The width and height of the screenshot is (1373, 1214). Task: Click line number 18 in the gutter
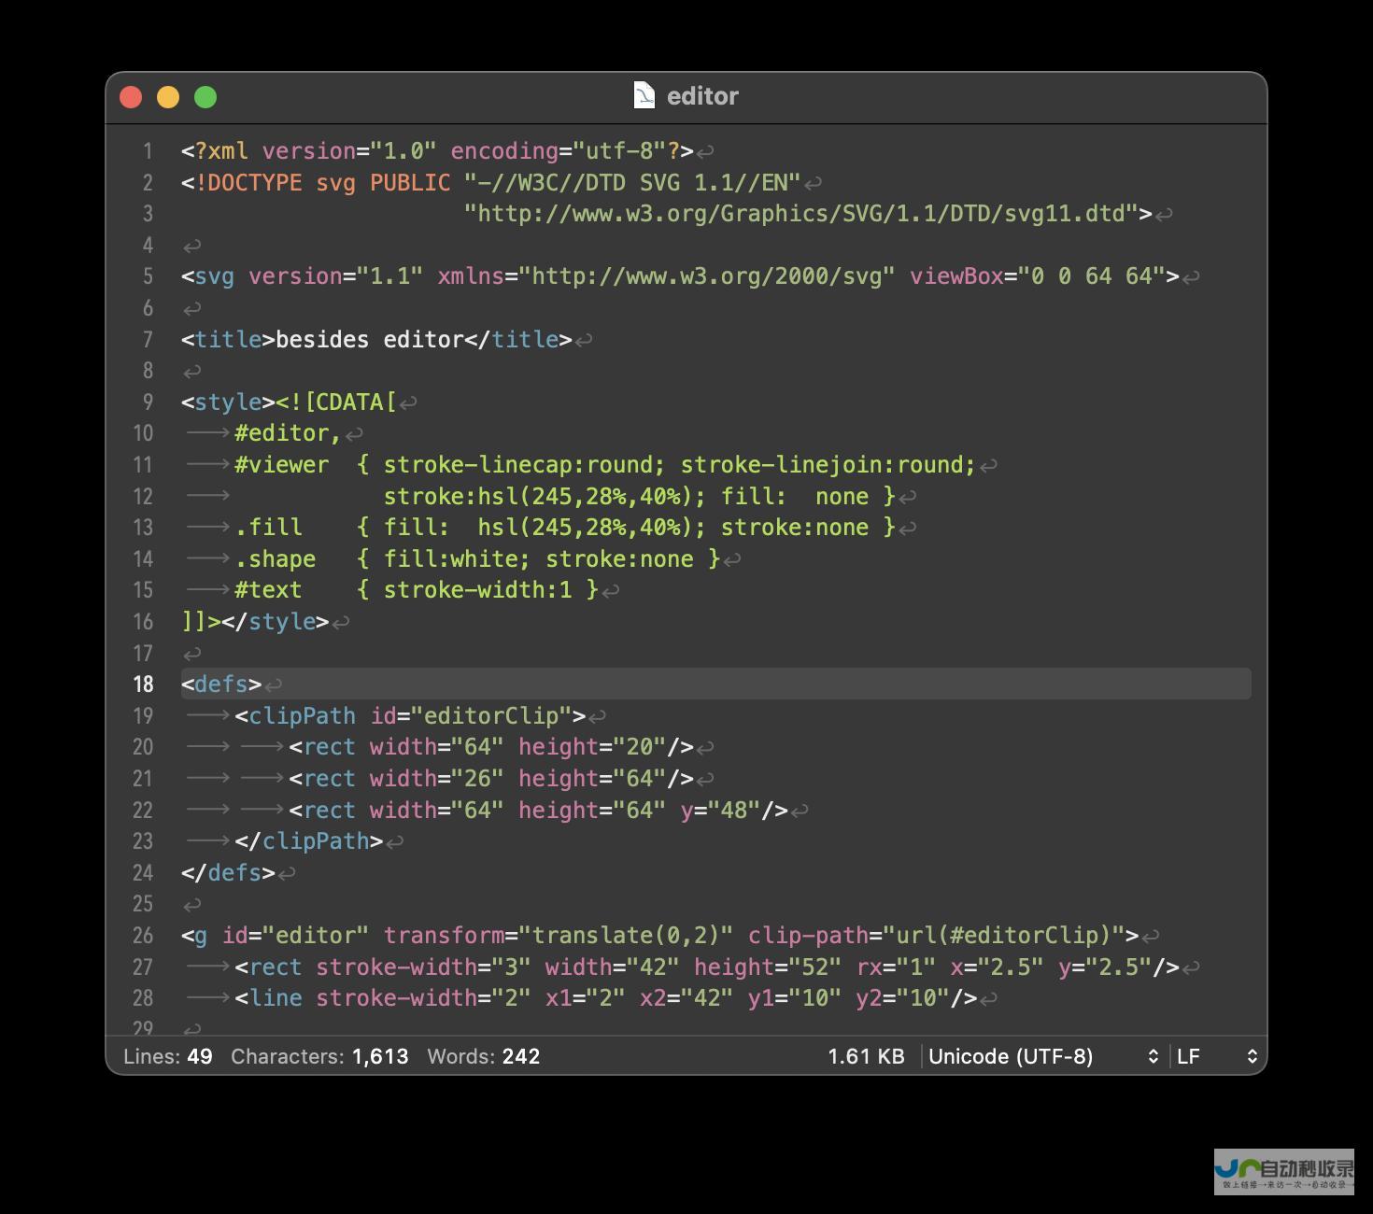143,684
